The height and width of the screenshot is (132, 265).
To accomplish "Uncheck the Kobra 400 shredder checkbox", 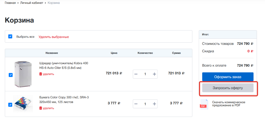I will tap(11, 75).
